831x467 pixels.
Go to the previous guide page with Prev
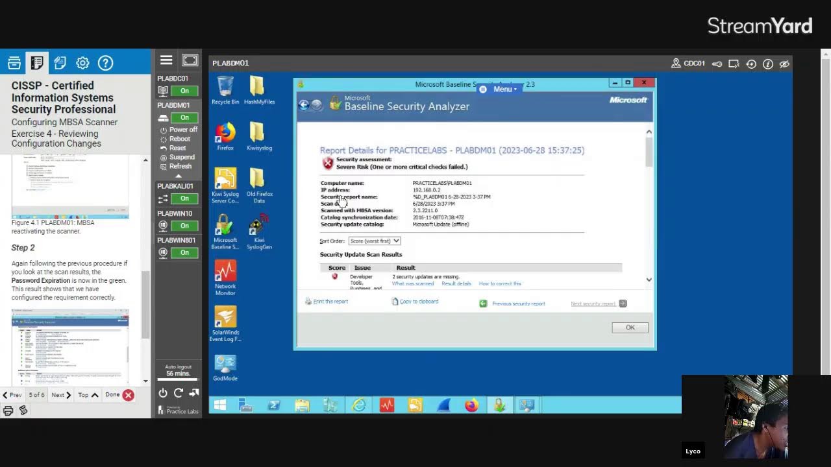tap(12, 395)
